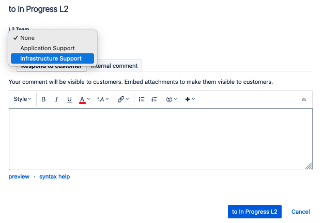This screenshot has width=323, height=223.
Task: Open more formatting options dropdown
Action: click(103, 99)
